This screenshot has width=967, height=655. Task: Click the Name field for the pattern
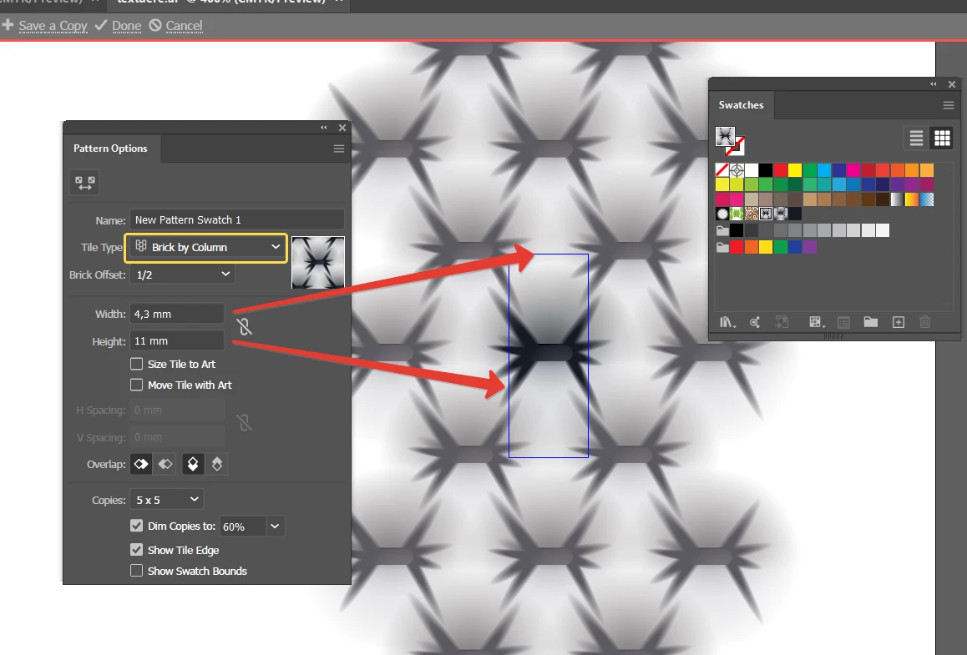coord(237,220)
